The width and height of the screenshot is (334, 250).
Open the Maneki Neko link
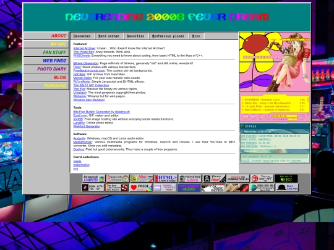[x=82, y=78]
